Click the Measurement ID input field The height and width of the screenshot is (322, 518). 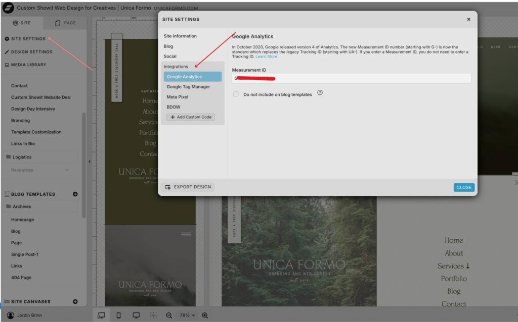[x=352, y=78]
